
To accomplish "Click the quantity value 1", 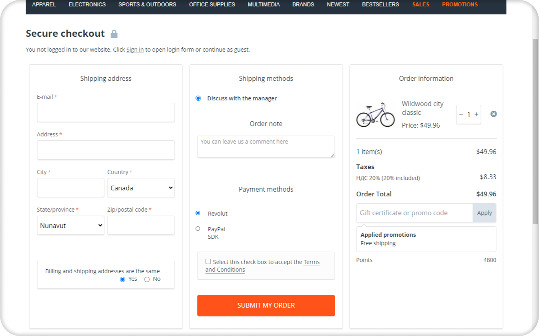I will [469, 114].
